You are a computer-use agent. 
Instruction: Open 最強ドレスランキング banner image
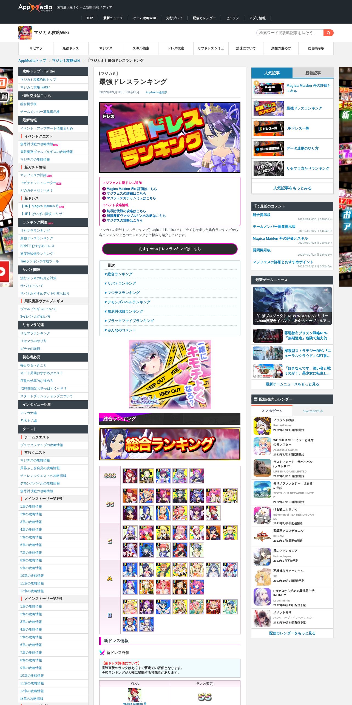(170, 137)
